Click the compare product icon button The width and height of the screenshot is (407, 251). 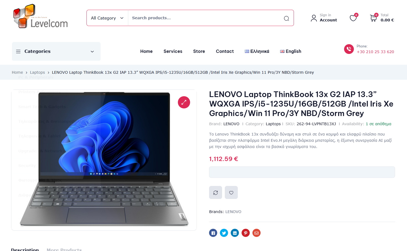(216, 192)
